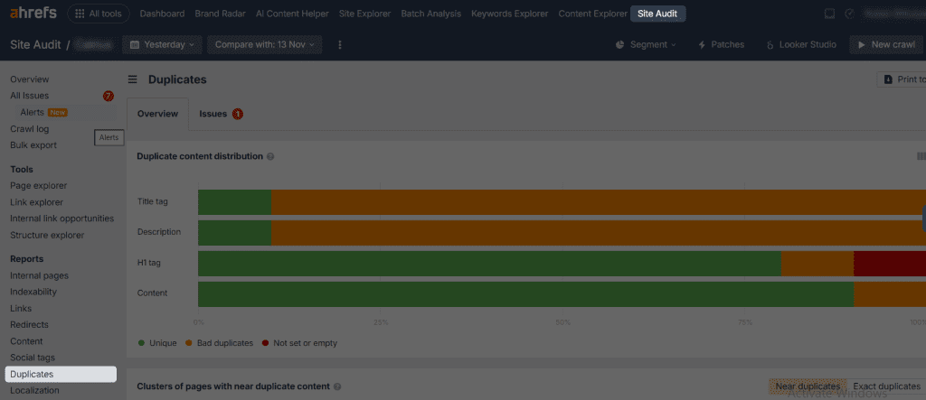Viewport: 926px width, 400px height.
Task: Open Indexability report
Action: click(33, 292)
